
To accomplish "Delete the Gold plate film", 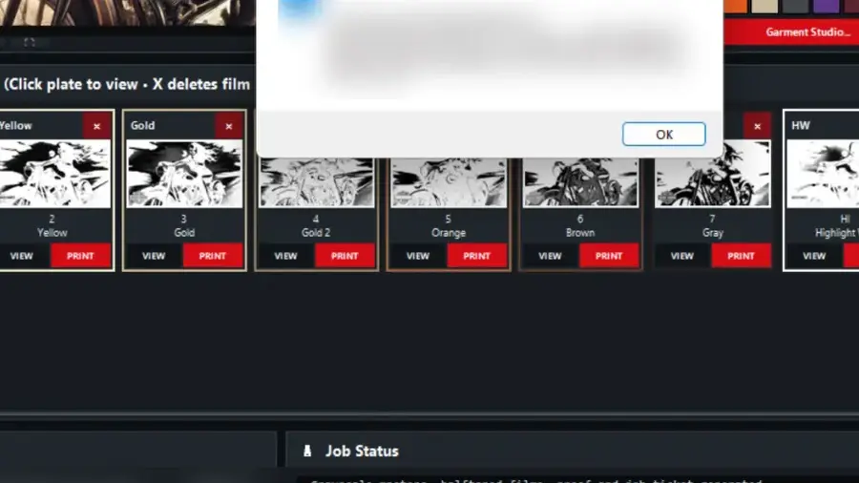I will pyautogui.click(x=229, y=126).
